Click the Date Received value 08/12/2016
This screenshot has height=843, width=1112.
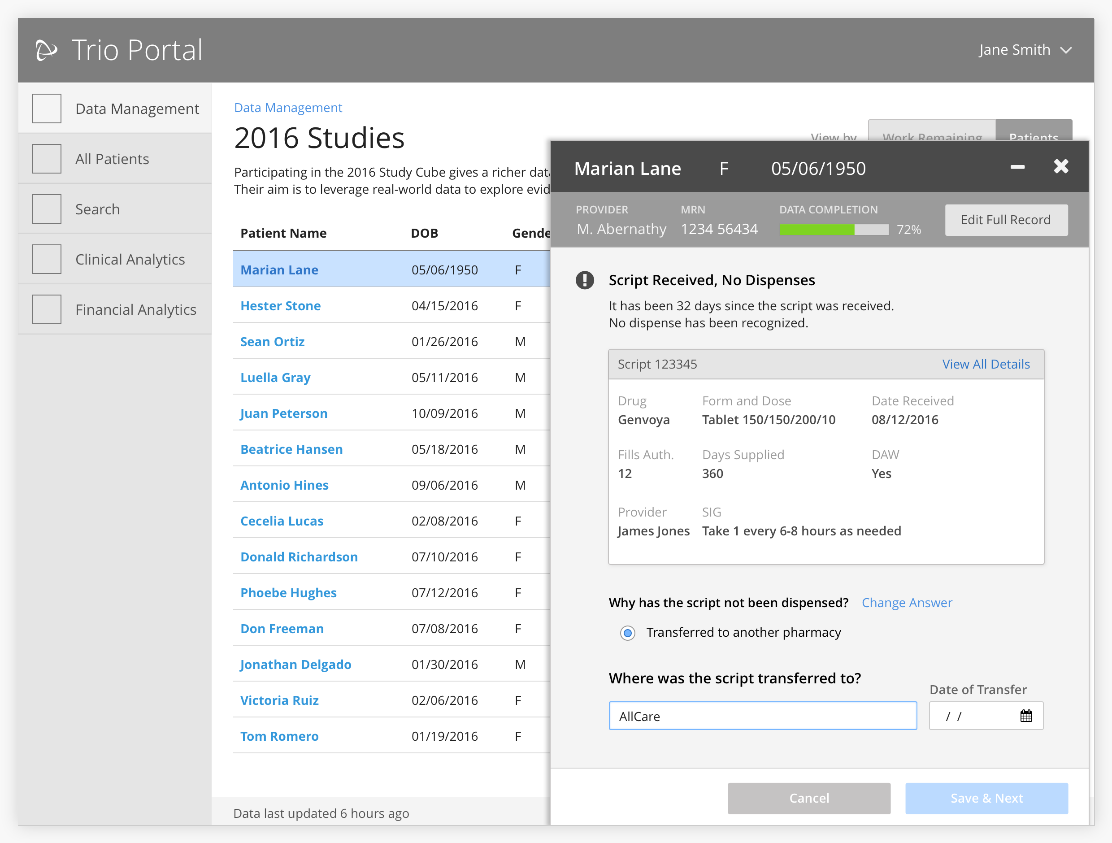905,420
